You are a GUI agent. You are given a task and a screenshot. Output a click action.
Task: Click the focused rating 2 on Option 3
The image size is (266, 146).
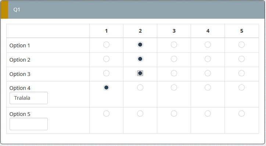pos(140,73)
